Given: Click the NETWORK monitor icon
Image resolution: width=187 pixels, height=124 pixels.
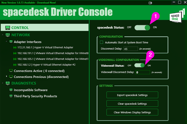Looking at the screenshot, I should coord(8,35).
